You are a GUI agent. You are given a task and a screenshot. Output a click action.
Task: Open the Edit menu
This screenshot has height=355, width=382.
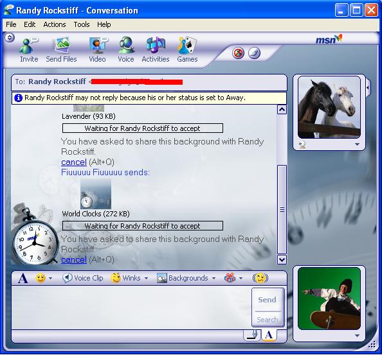(x=30, y=24)
